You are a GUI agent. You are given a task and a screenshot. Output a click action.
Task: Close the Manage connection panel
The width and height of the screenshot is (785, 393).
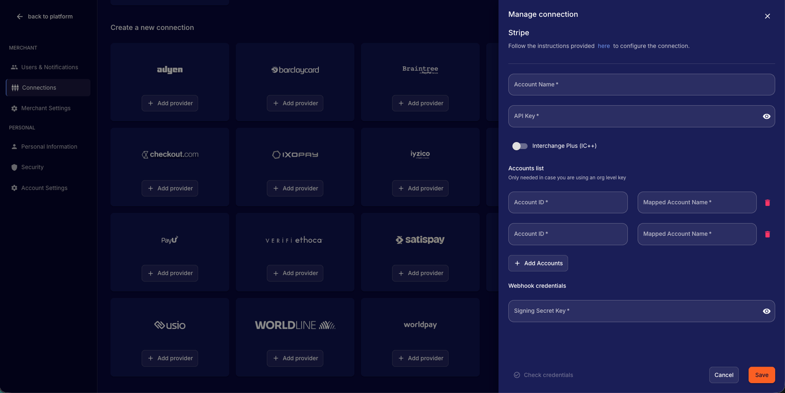coord(767,16)
